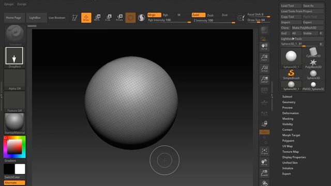
Task: Expand the Subtool section
Action: [x=287, y=97]
